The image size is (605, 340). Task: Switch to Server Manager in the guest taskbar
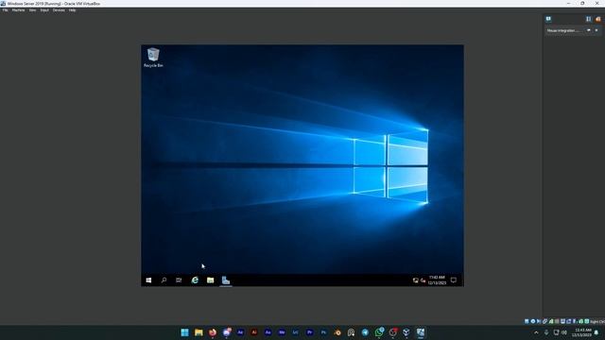click(226, 280)
